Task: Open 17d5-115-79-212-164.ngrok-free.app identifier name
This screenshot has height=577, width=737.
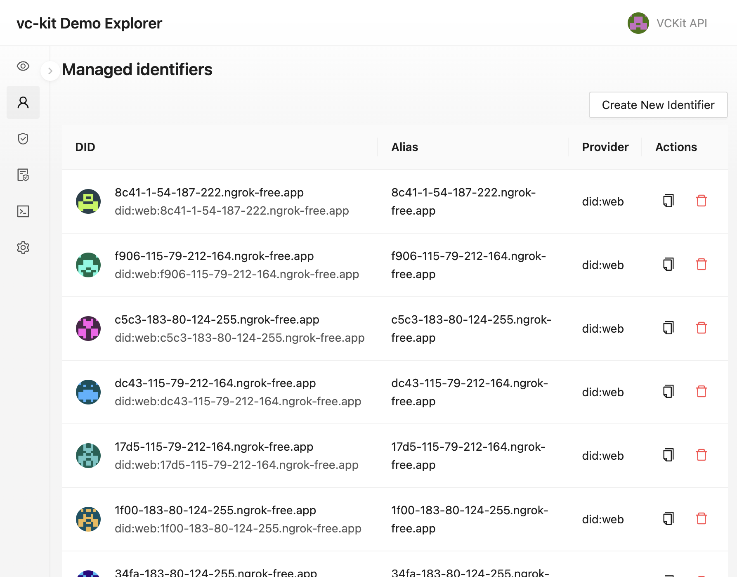Action: (x=214, y=447)
